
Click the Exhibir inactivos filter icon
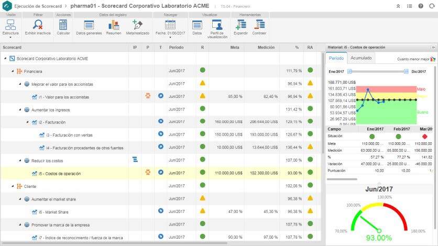click(x=38, y=25)
